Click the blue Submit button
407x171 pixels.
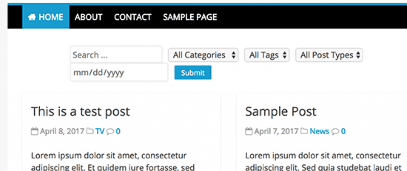(193, 72)
